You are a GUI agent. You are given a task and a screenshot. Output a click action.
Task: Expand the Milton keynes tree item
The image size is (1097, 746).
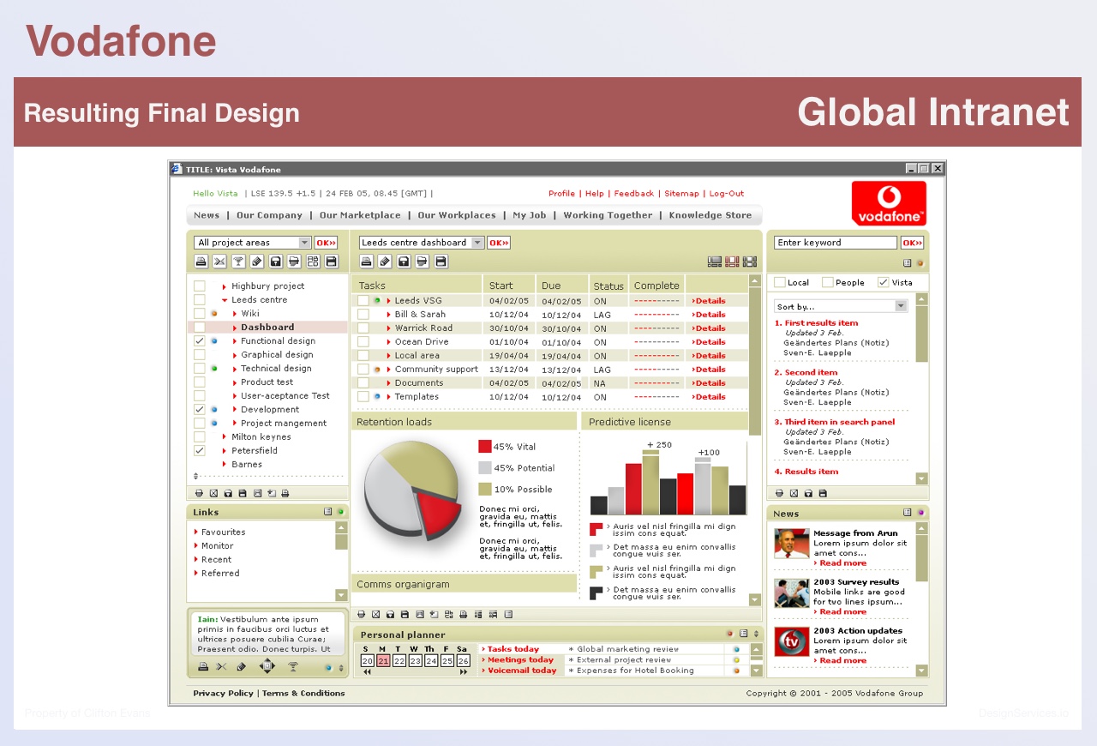point(225,437)
